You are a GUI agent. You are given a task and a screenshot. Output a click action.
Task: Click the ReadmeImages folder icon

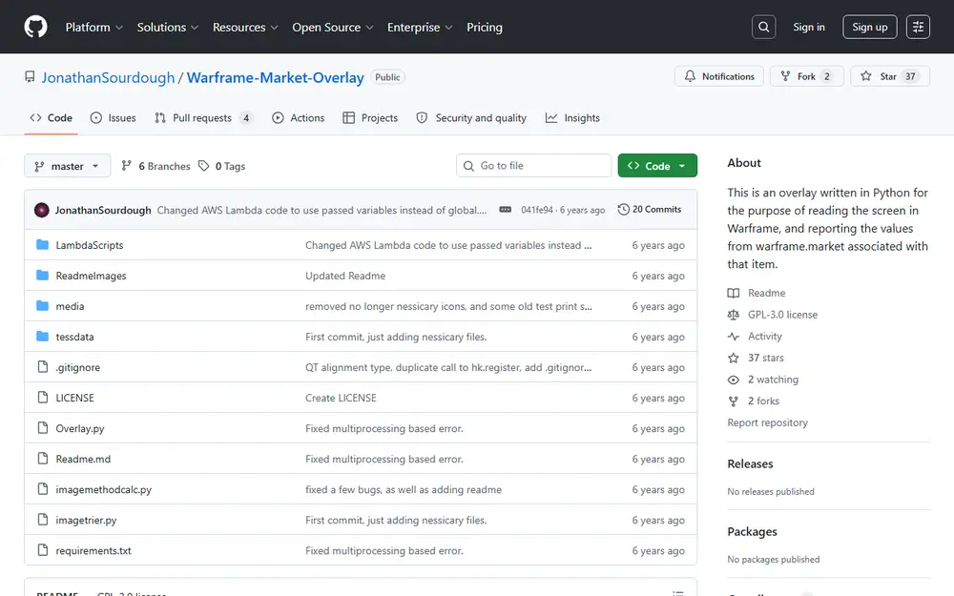[x=42, y=275]
